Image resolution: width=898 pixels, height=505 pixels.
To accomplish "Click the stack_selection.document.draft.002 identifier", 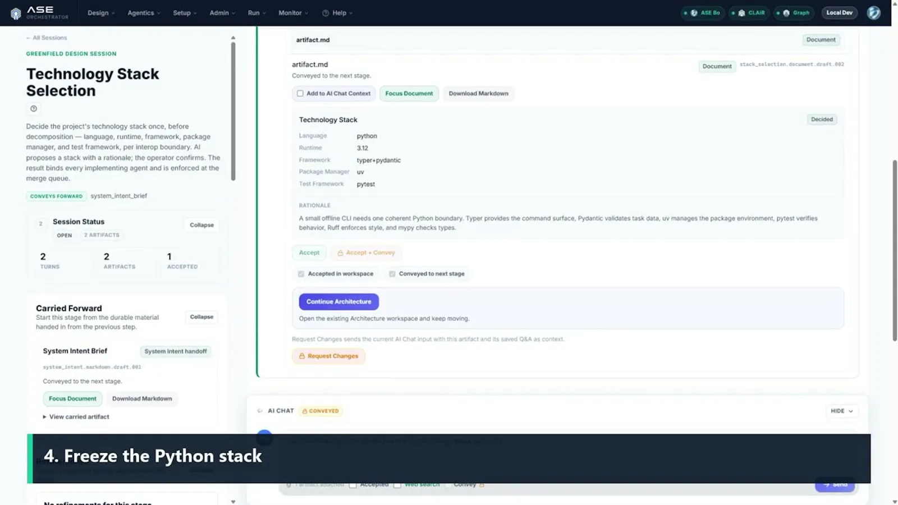I will coord(792,65).
